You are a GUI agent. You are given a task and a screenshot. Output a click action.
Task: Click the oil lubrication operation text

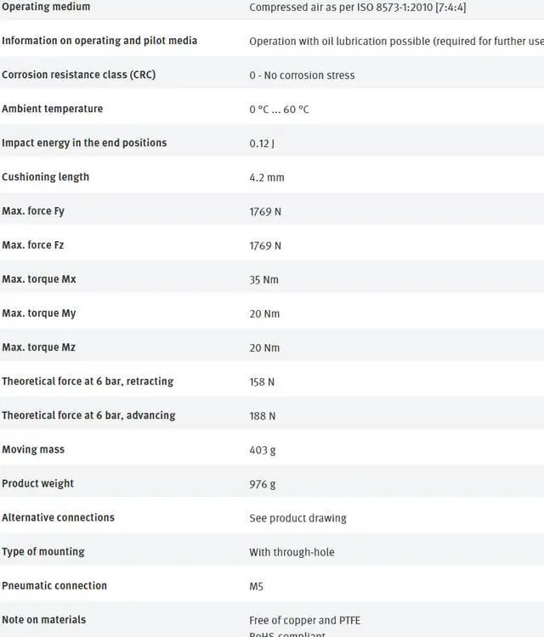point(396,42)
